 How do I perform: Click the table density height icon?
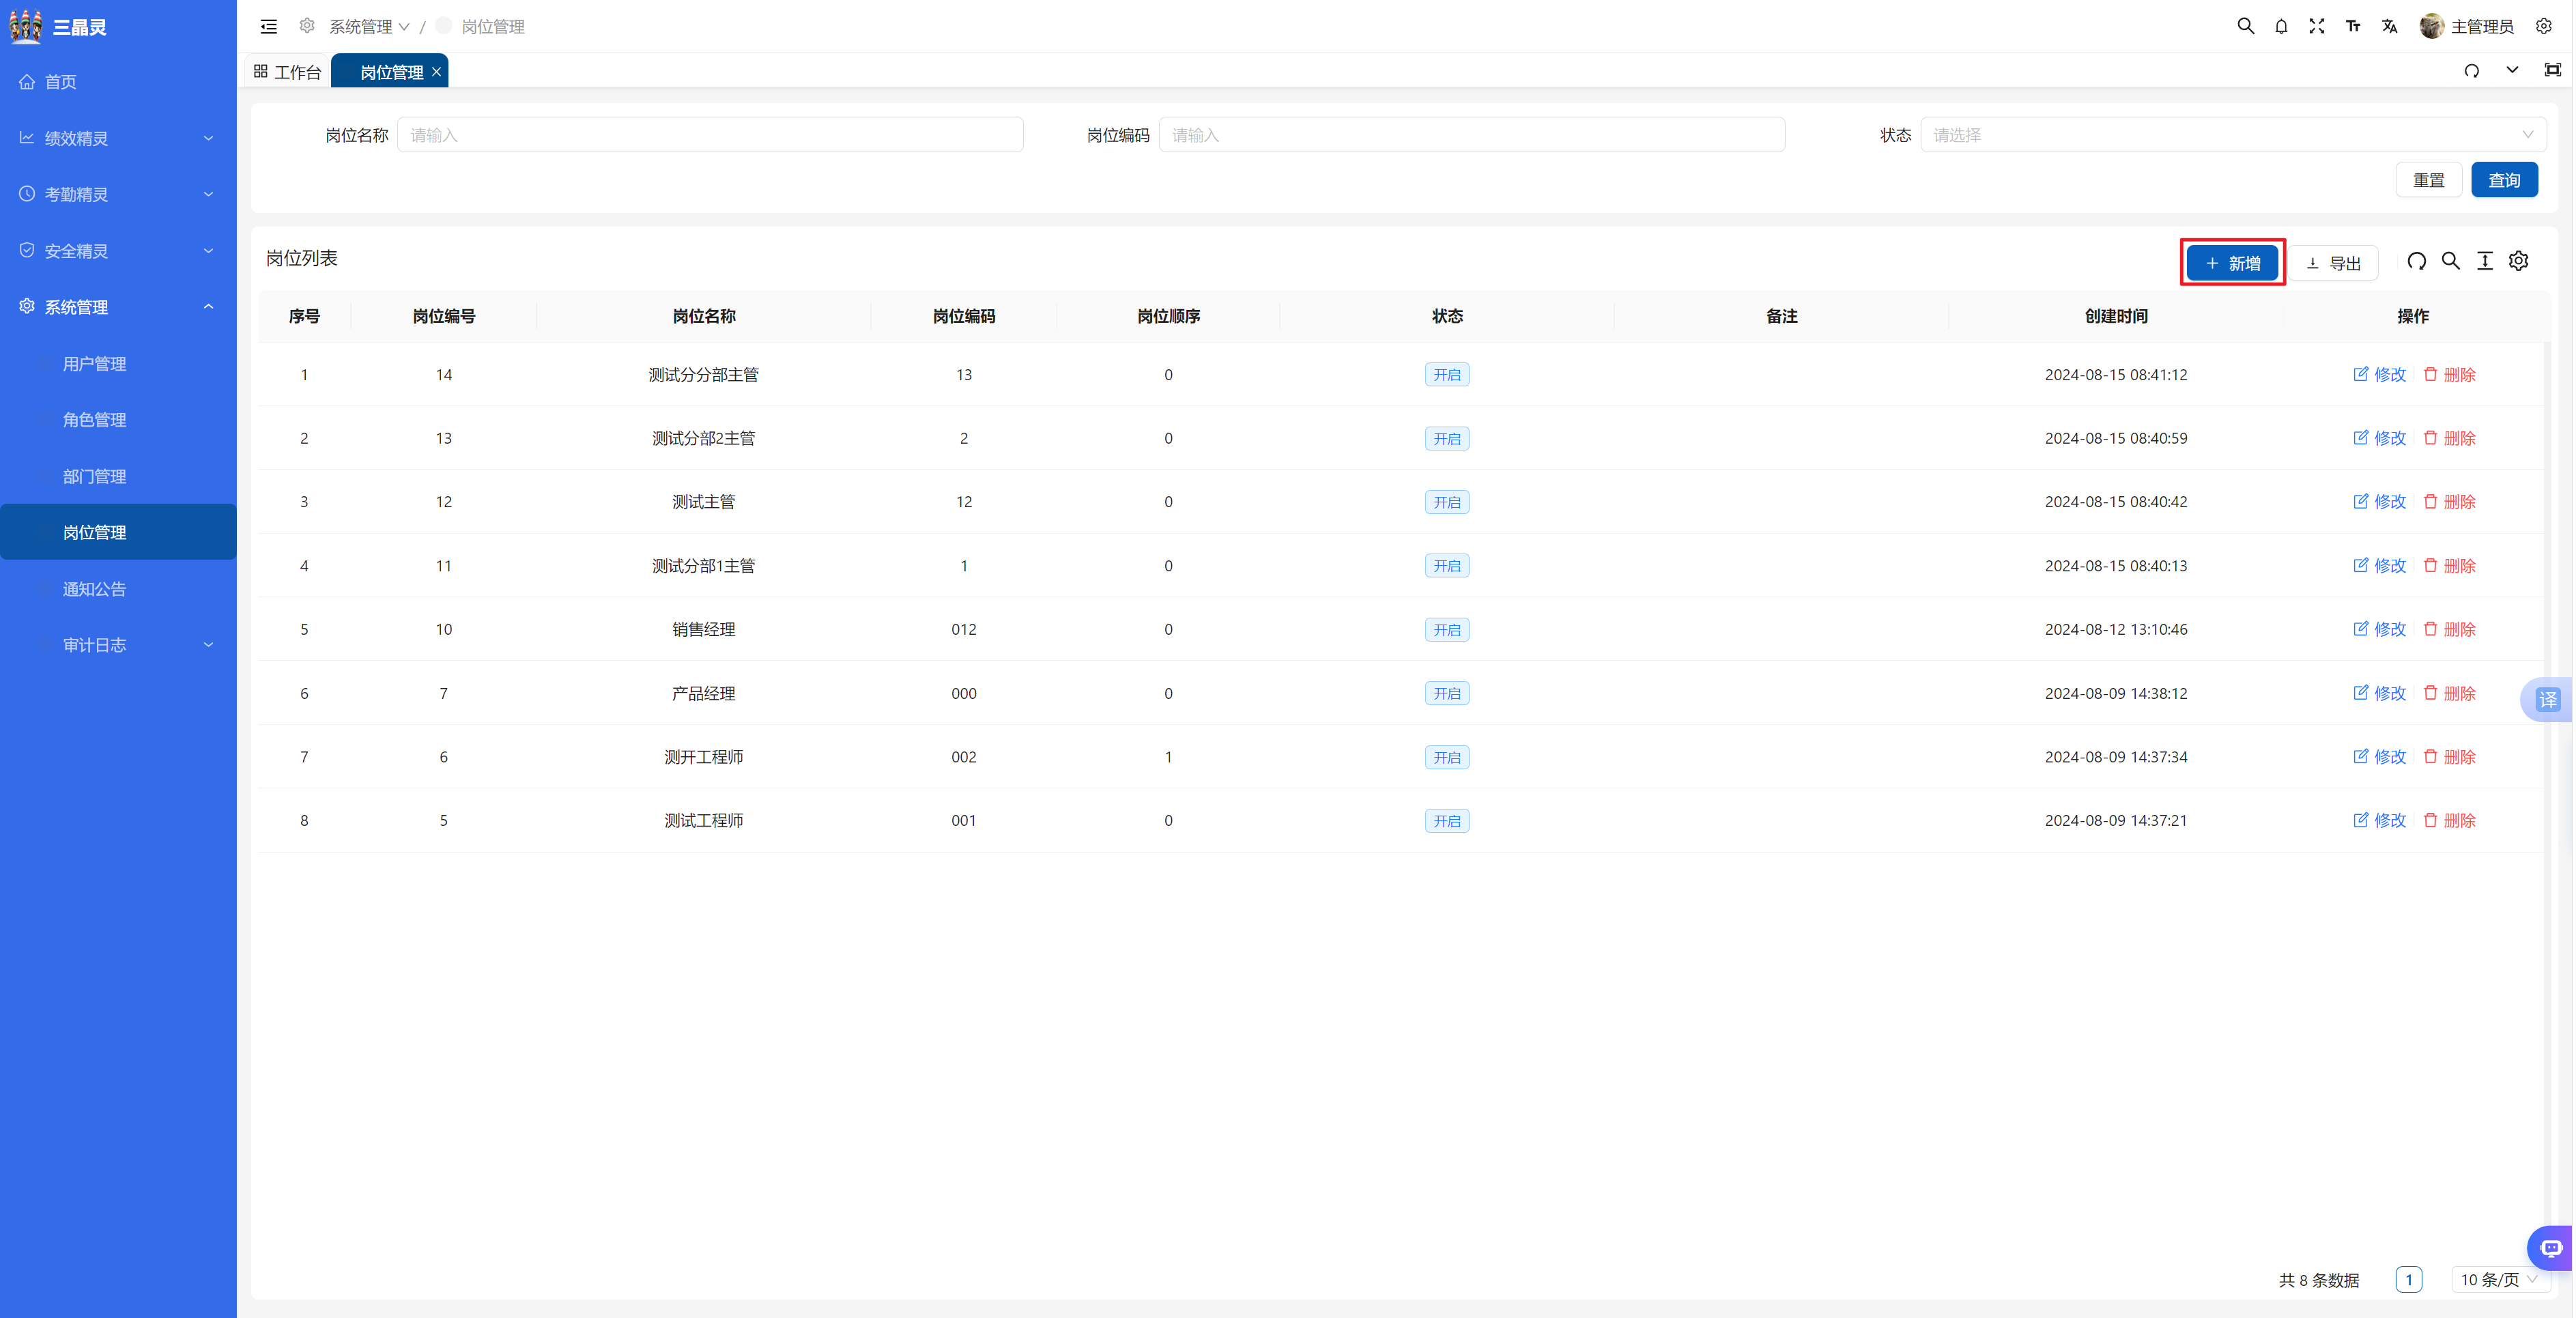[x=2485, y=262]
